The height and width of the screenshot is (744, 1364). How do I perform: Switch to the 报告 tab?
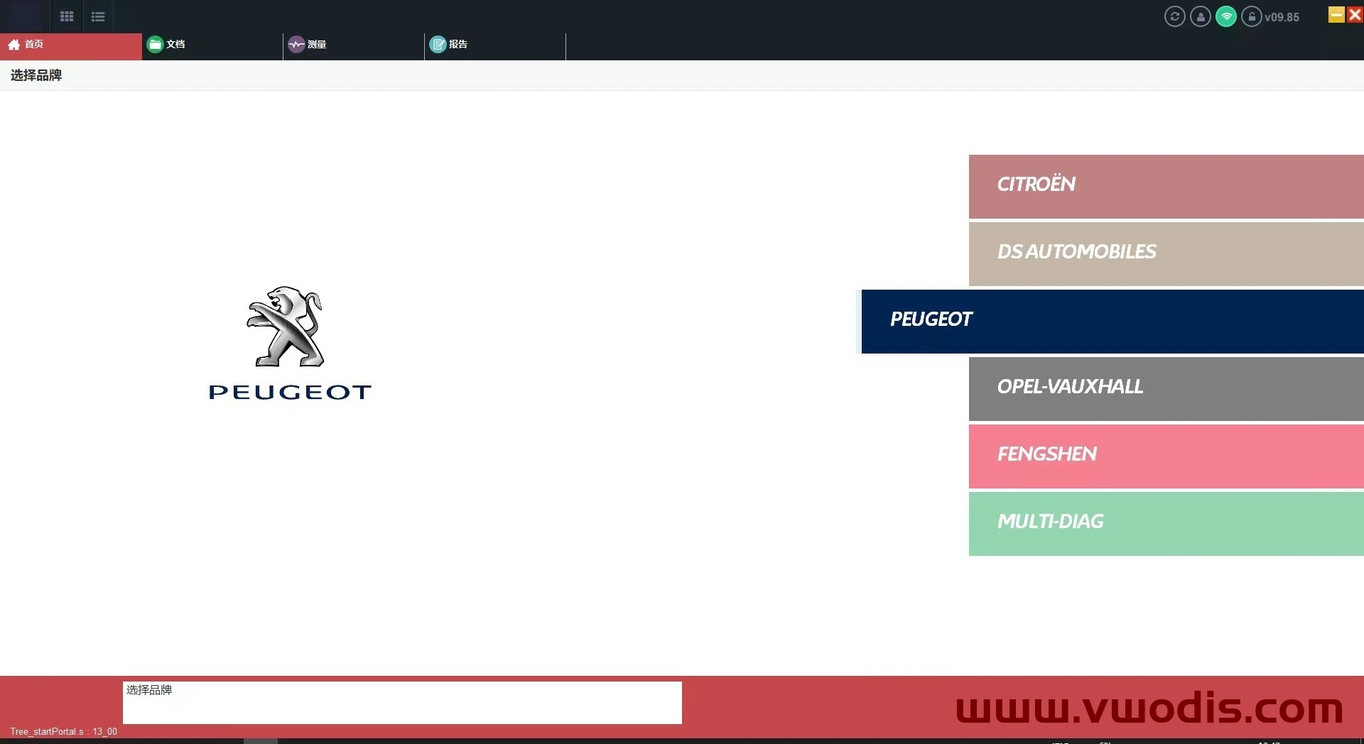[495, 46]
